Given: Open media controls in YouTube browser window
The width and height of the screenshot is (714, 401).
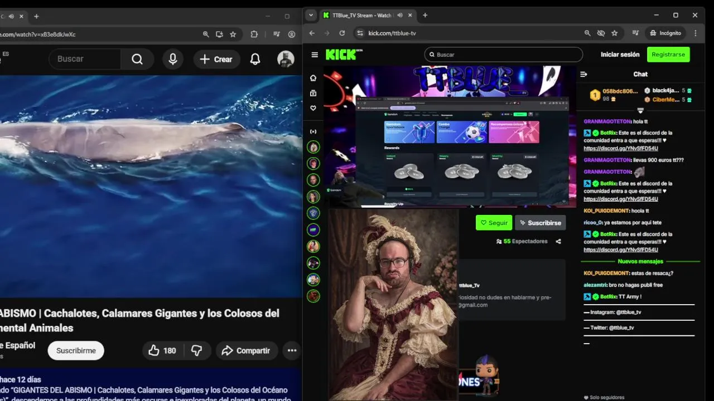Looking at the screenshot, I should click(276, 34).
